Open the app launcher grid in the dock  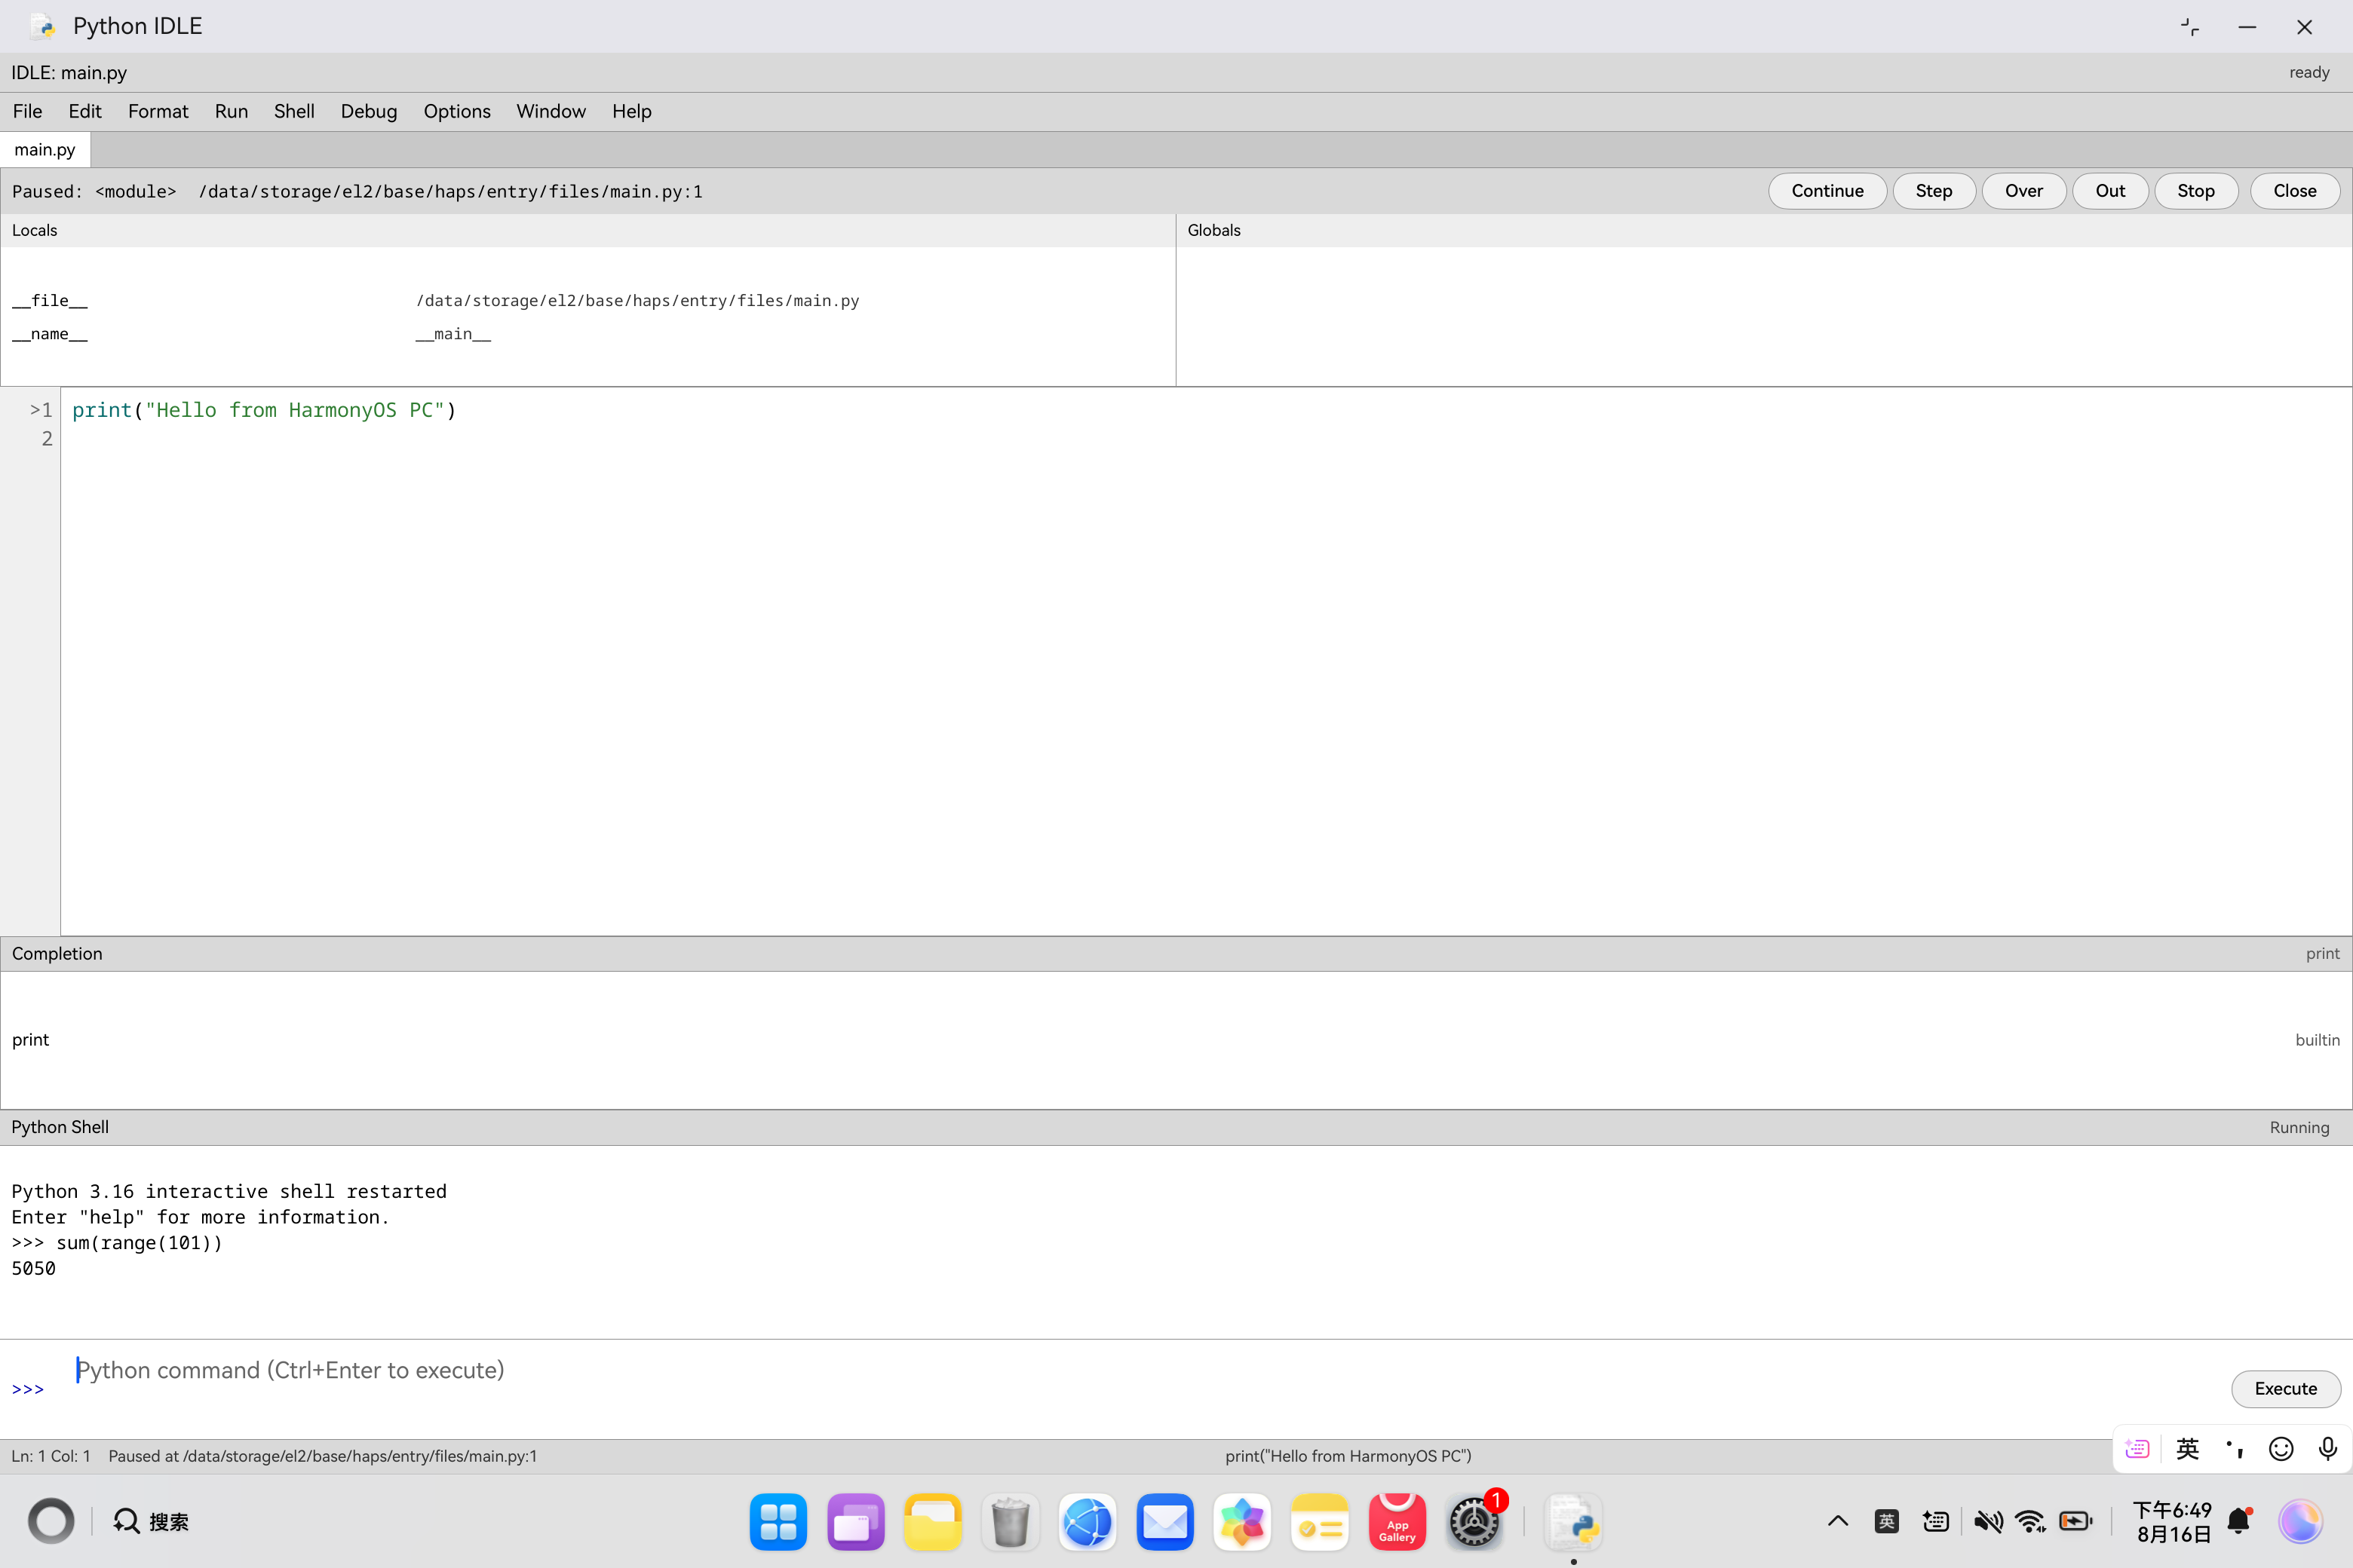click(x=778, y=1522)
